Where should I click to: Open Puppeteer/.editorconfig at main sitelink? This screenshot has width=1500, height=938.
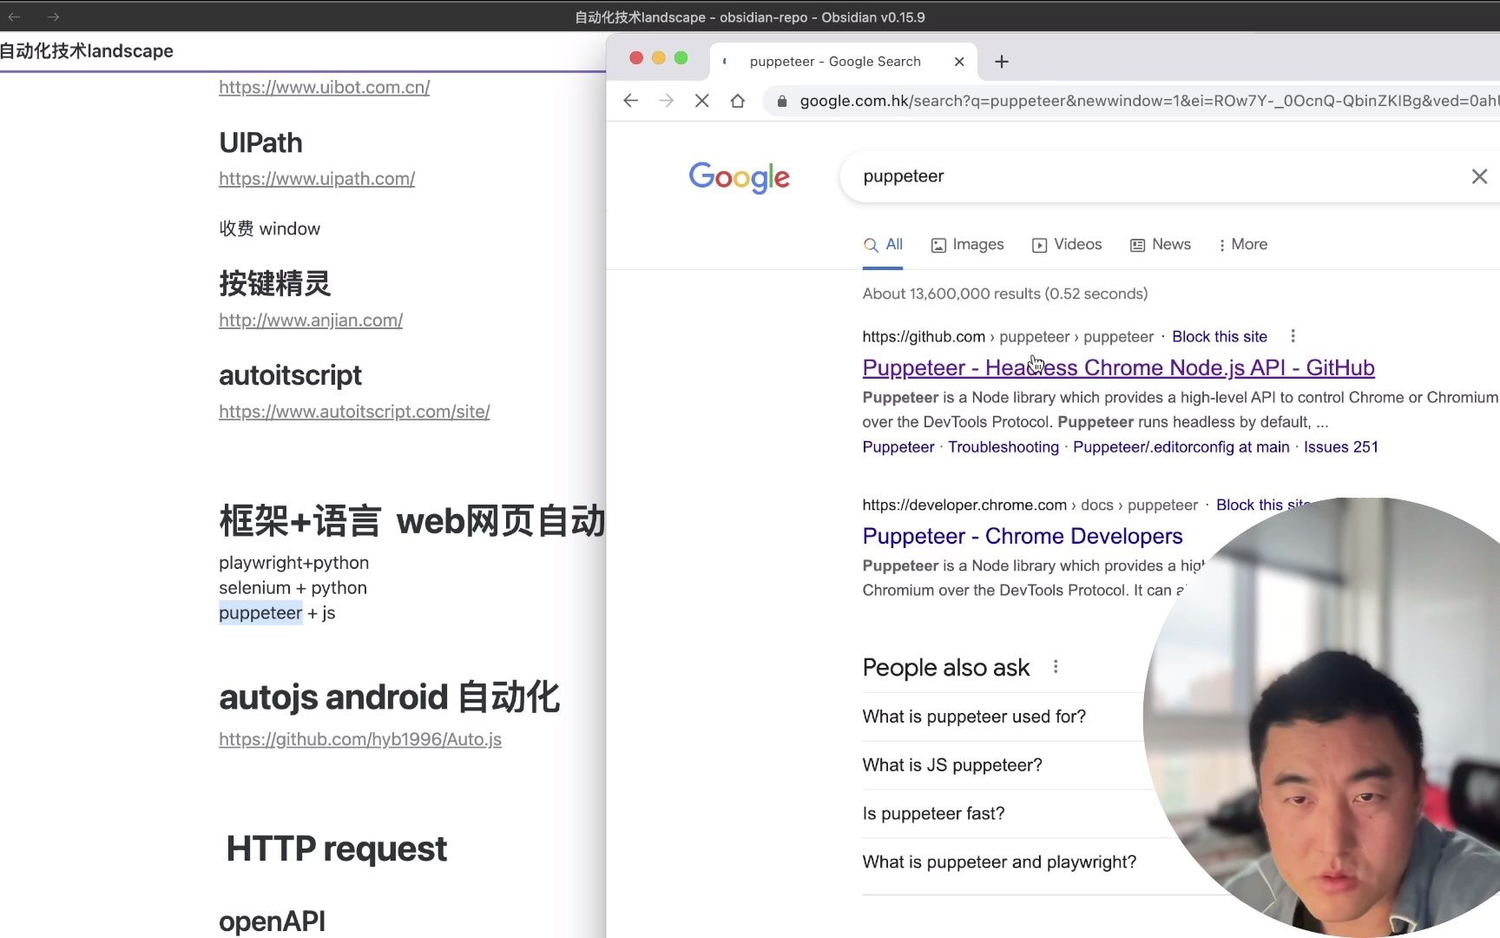click(1181, 447)
